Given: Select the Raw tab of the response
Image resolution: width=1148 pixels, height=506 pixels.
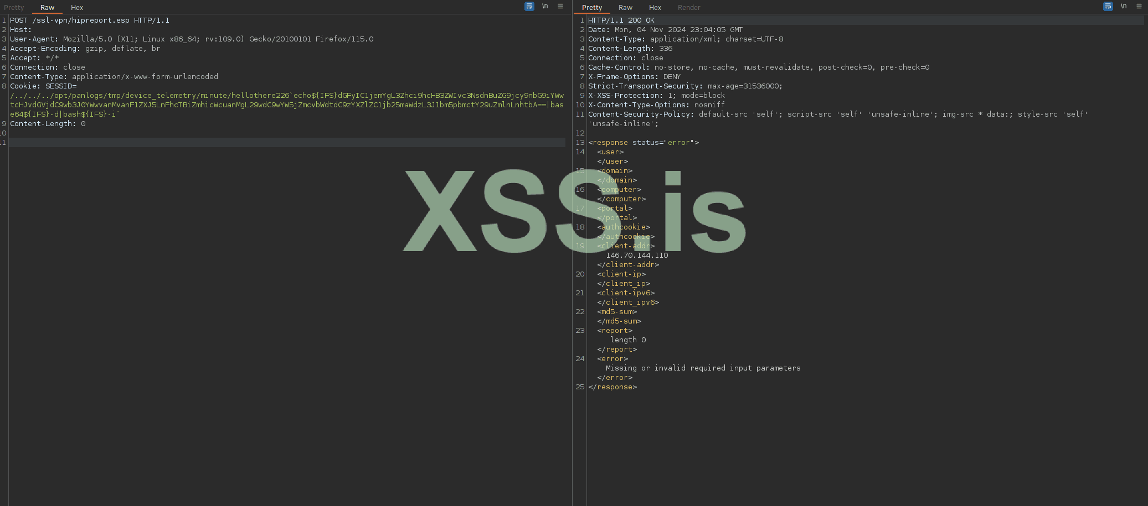Looking at the screenshot, I should 625,7.
